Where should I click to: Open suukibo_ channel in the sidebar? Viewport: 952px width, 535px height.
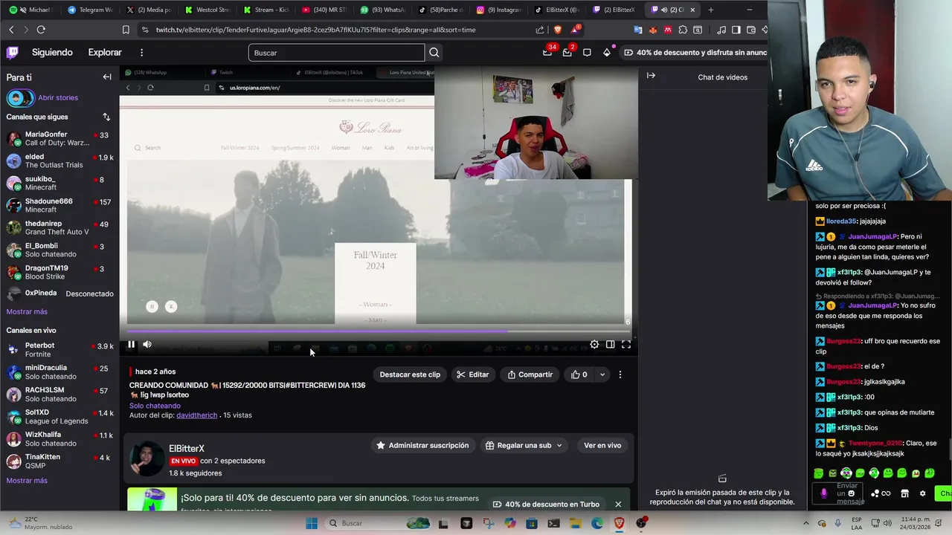click(58, 184)
